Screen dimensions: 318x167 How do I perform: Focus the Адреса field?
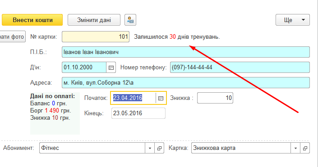coord(186,82)
